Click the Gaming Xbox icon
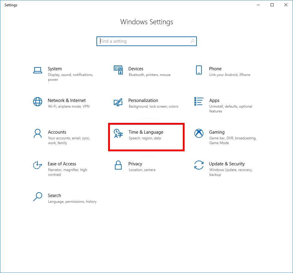 (199, 133)
